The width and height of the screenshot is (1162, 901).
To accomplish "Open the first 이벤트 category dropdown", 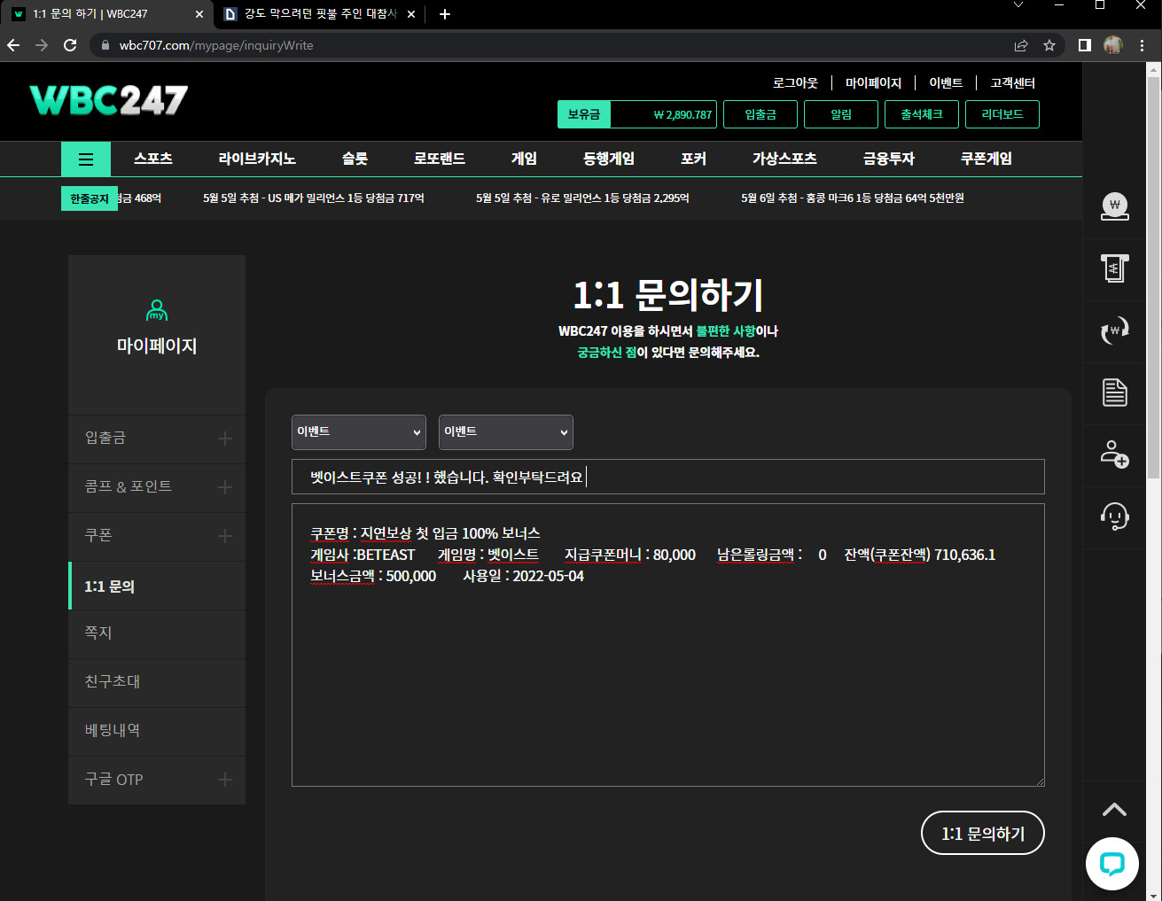I will point(359,432).
